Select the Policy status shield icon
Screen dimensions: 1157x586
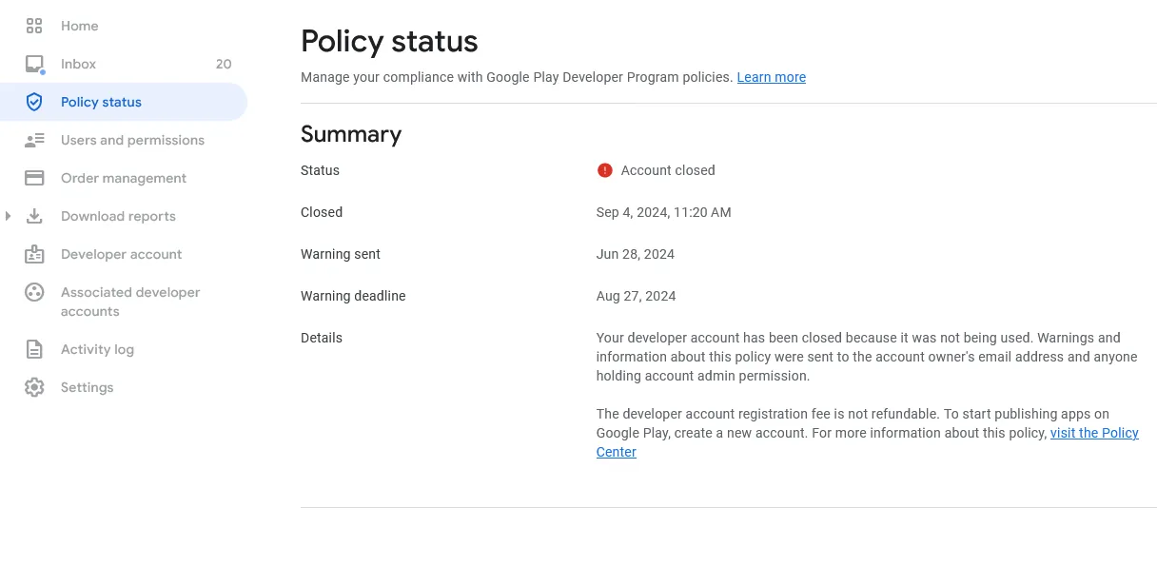(x=34, y=102)
